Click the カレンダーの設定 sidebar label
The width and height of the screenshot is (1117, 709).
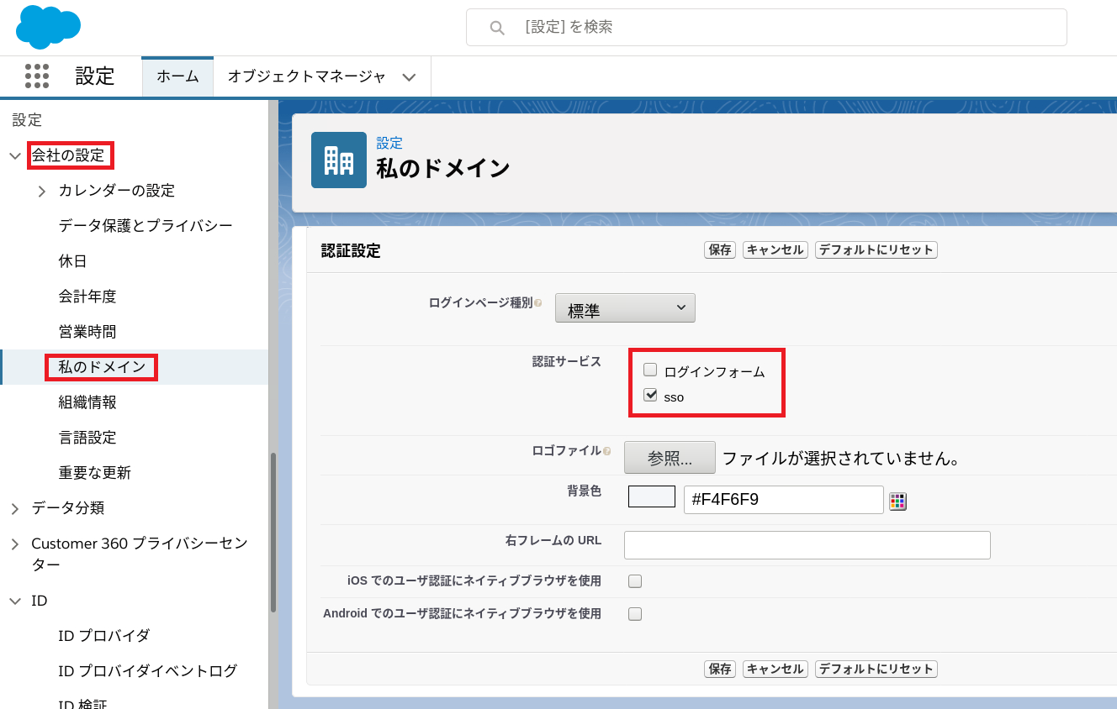(x=117, y=191)
